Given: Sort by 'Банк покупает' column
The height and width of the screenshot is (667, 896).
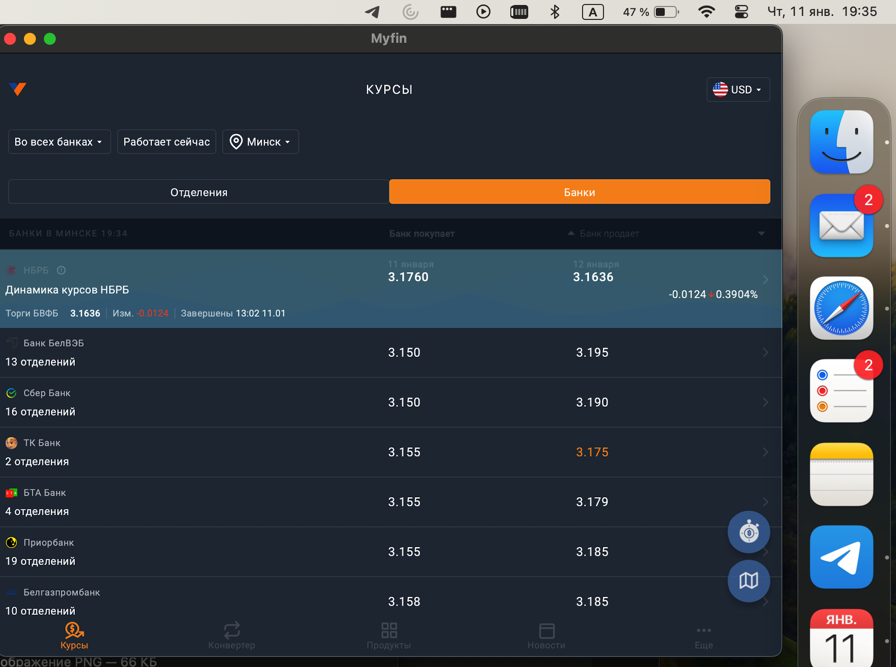Looking at the screenshot, I should 422,234.
